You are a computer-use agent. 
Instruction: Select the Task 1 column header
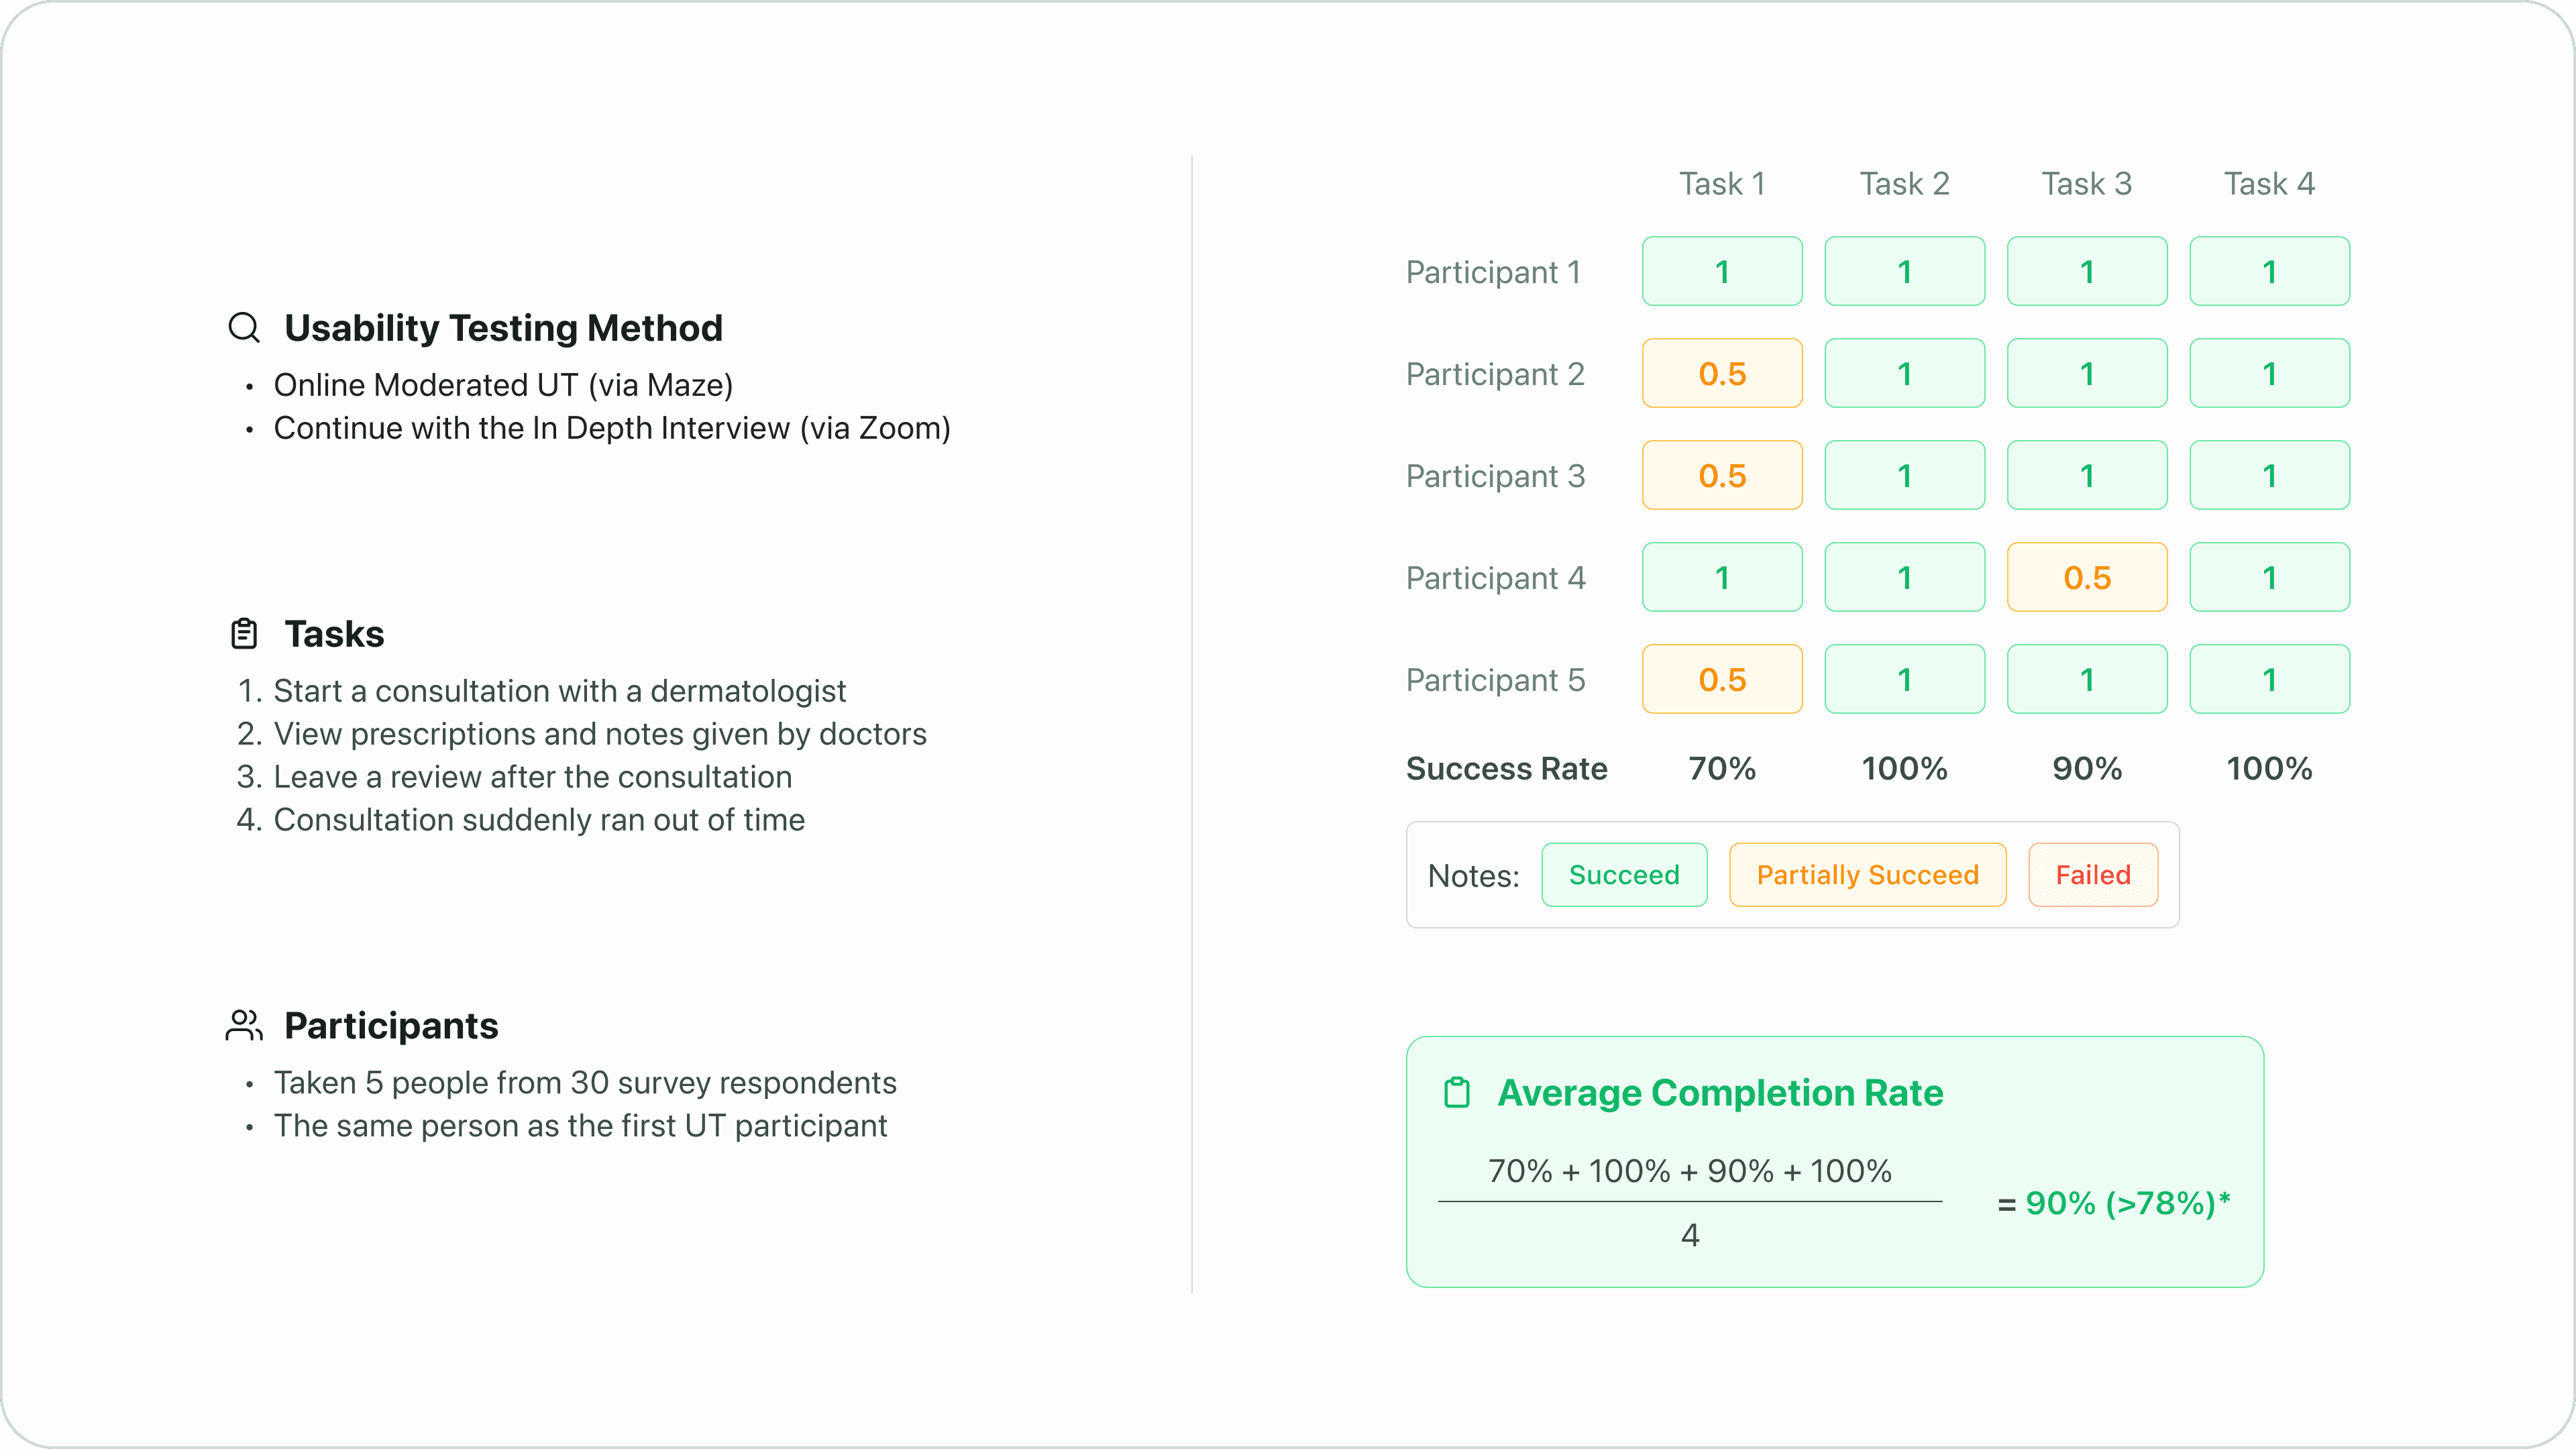tap(1722, 183)
